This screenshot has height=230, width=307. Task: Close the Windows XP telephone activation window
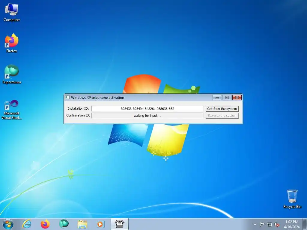pyautogui.click(x=237, y=97)
